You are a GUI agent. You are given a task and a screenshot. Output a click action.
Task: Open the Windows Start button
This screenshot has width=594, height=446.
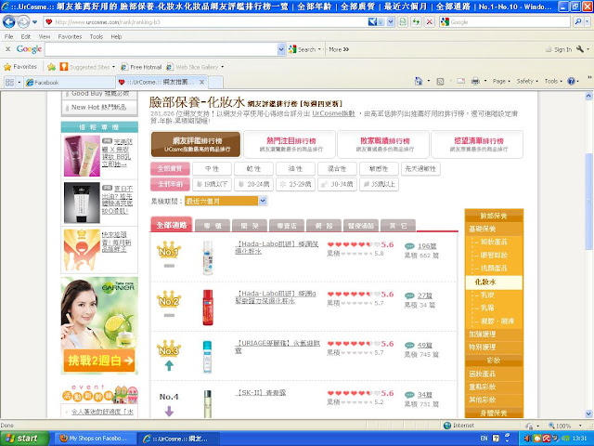(24, 439)
